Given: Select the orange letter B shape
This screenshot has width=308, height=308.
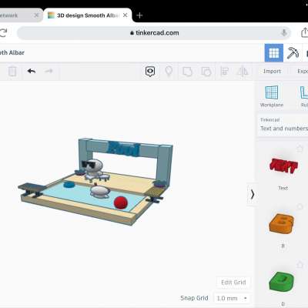Looking at the screenshot, I should pyautogui.click(x=282, y=223).
